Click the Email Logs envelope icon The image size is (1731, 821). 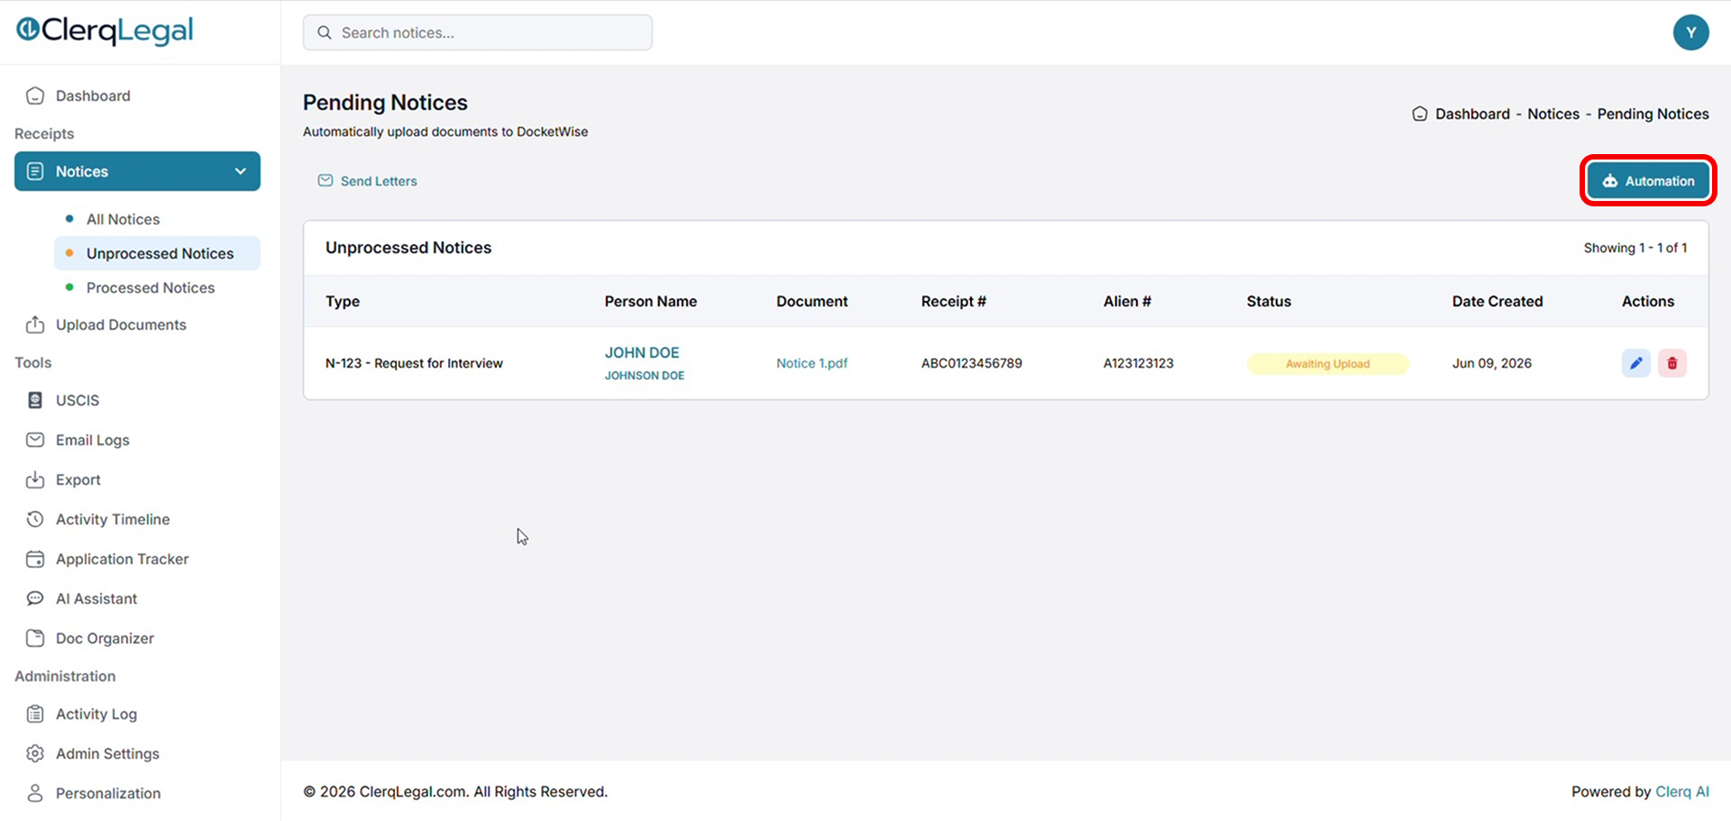pyautogui.click(x=35, y=440)
